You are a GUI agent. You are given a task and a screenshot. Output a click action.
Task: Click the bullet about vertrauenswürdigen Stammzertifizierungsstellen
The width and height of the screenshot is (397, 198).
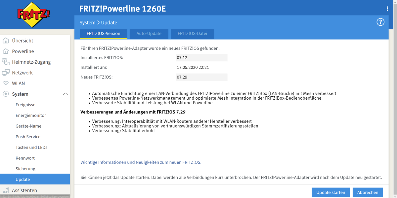(175, 126)
